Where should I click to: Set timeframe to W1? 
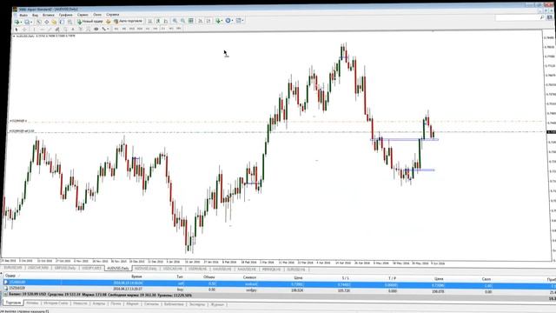point(171,28)
